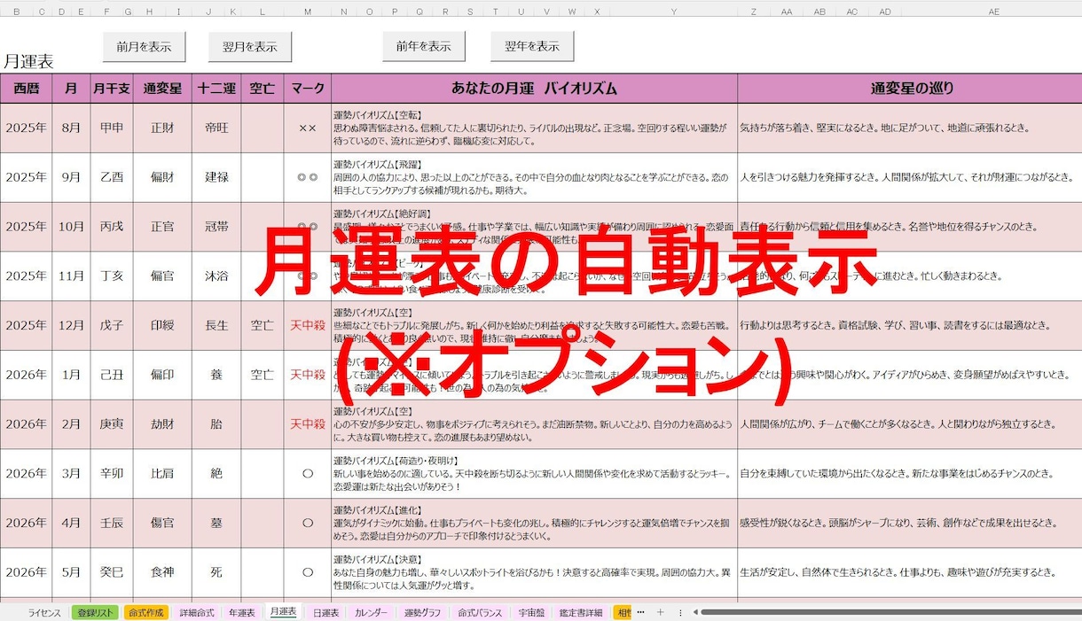1082x621 pixels.
Task: Select cell 傷官 in the 4月 row
Action: tap(162, 523)
